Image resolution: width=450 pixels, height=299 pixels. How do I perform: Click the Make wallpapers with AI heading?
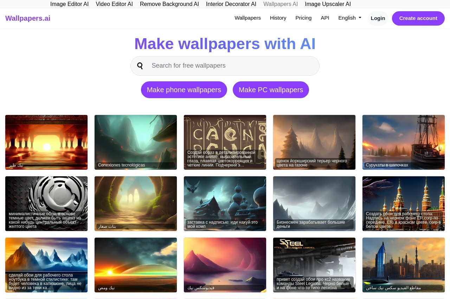click(x=225, y=44)
